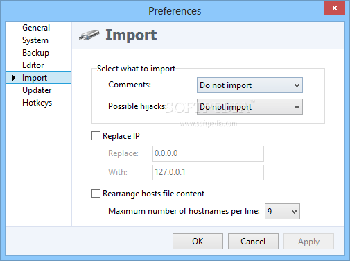Click the arrow marker beside Import

coord(13,78)
